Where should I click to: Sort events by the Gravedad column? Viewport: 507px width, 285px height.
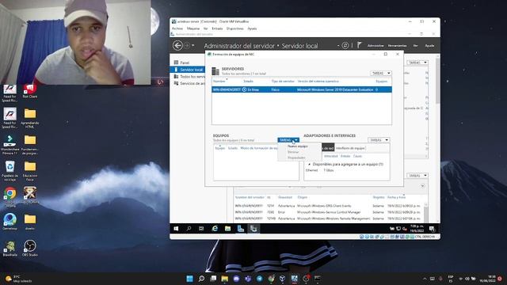pyautogui.click(x=285, y=197)
